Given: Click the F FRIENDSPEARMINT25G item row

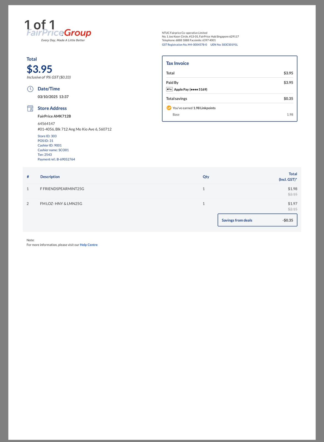Looking at the screenshot, I should click(x=162, y=191).
